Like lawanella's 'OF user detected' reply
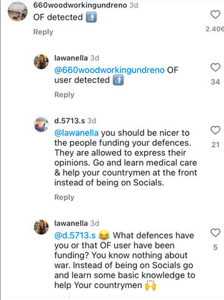224x300 pixels. [215, 67]
